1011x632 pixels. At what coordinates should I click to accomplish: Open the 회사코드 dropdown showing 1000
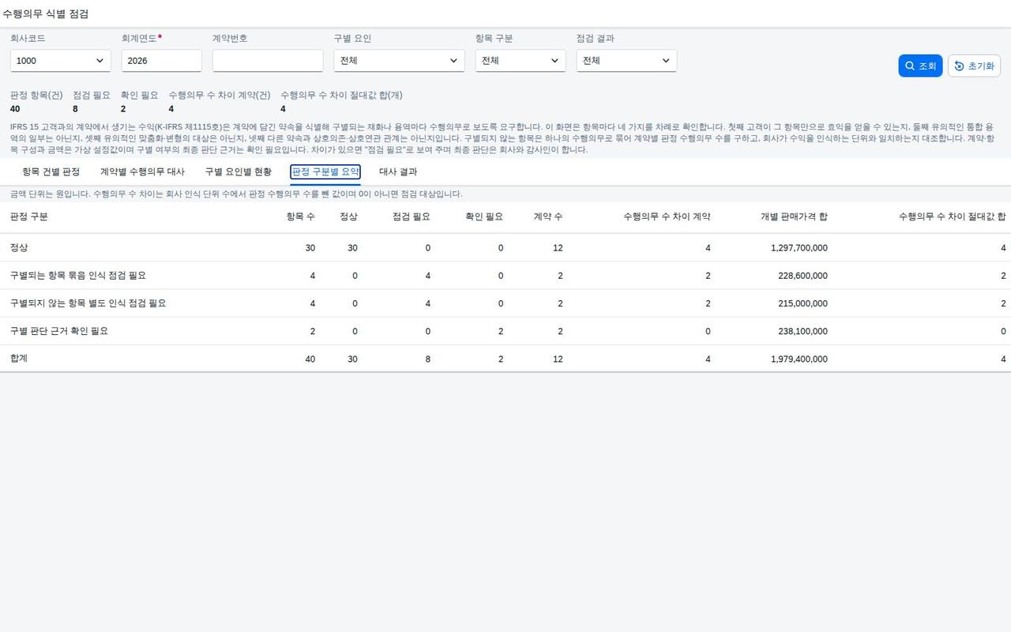point(61,61)
